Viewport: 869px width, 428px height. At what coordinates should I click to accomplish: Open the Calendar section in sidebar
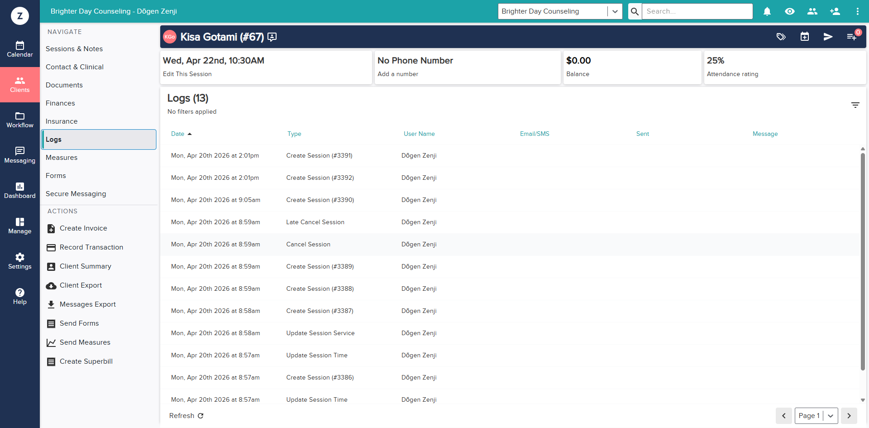pos(20,49)
